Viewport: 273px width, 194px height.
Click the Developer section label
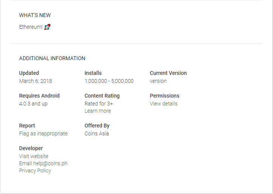31,148
